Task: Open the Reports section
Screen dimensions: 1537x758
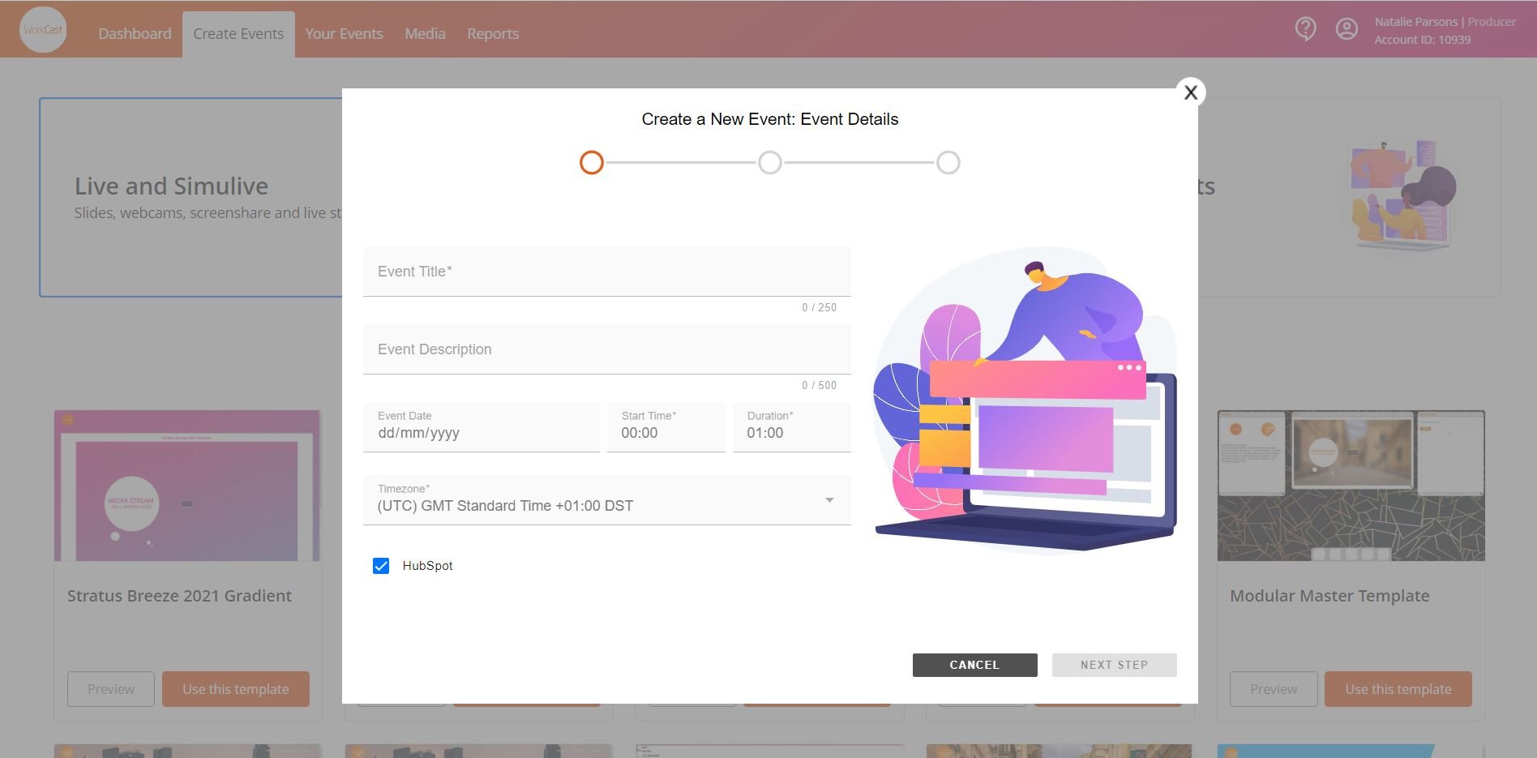Action: tap(493, 33)
